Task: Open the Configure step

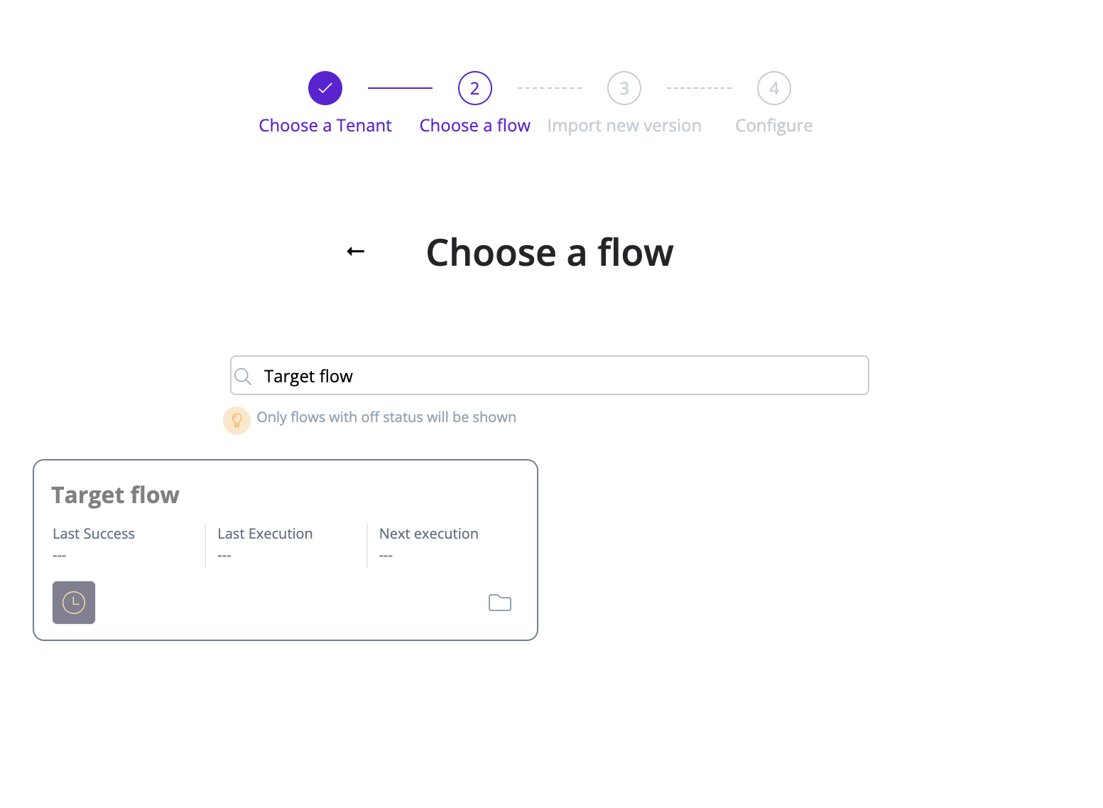Action: 773,125
